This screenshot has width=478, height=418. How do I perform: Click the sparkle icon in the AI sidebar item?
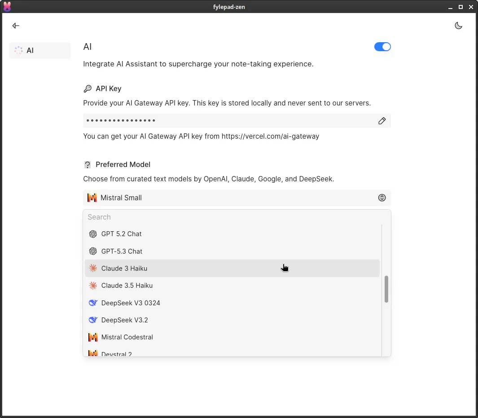[x=18, y=50]
